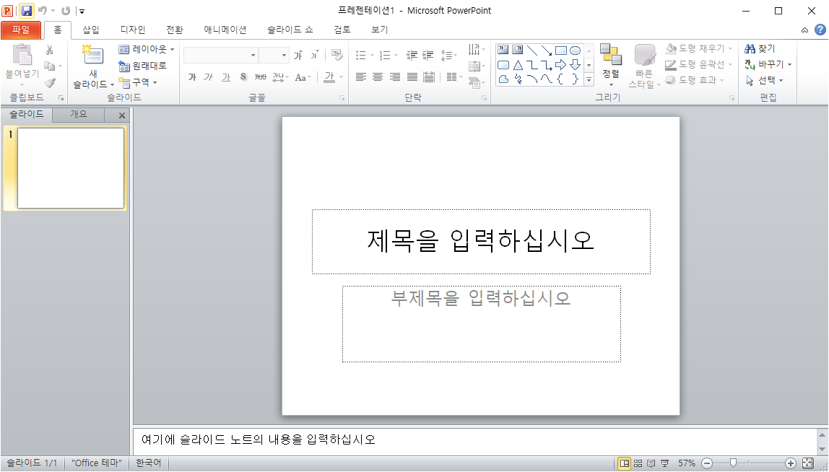Image resolution: width=829 pixels, height=472 pixels.
Task: Select the rectangle shape in the gallery
Action: tap(561, 51)
